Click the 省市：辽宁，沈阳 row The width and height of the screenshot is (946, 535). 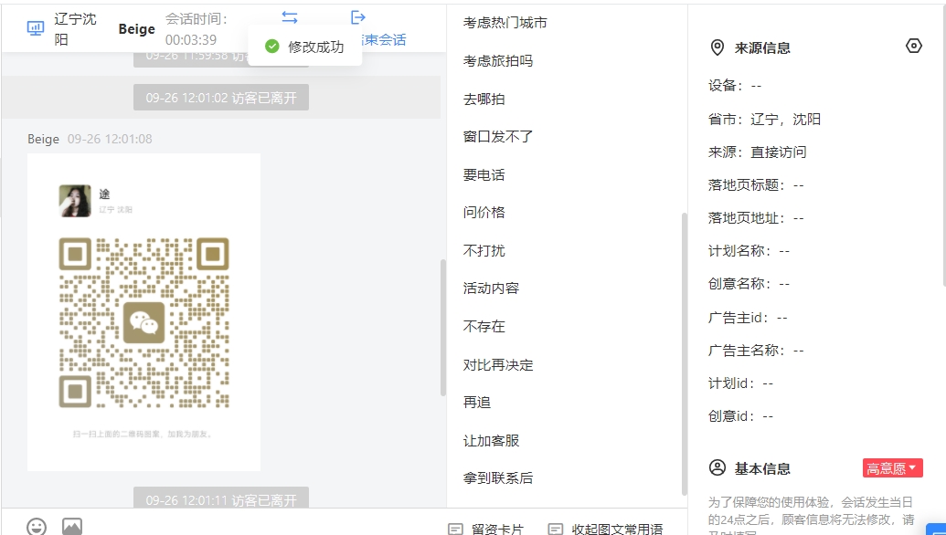click(x=764, y=120)
